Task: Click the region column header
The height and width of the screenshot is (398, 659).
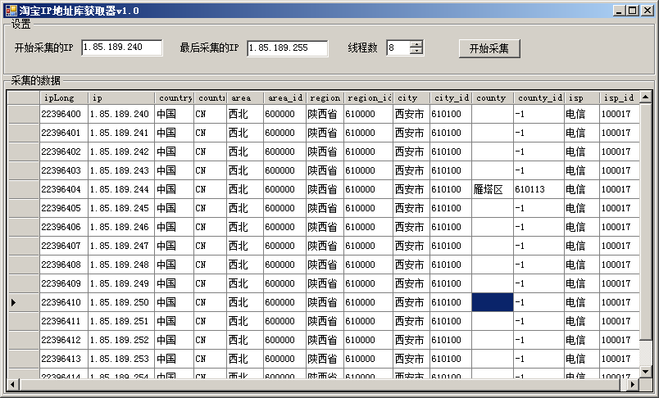Action: click(x=325, y=97)
